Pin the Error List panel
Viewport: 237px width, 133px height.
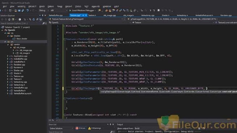click(110, 124)
